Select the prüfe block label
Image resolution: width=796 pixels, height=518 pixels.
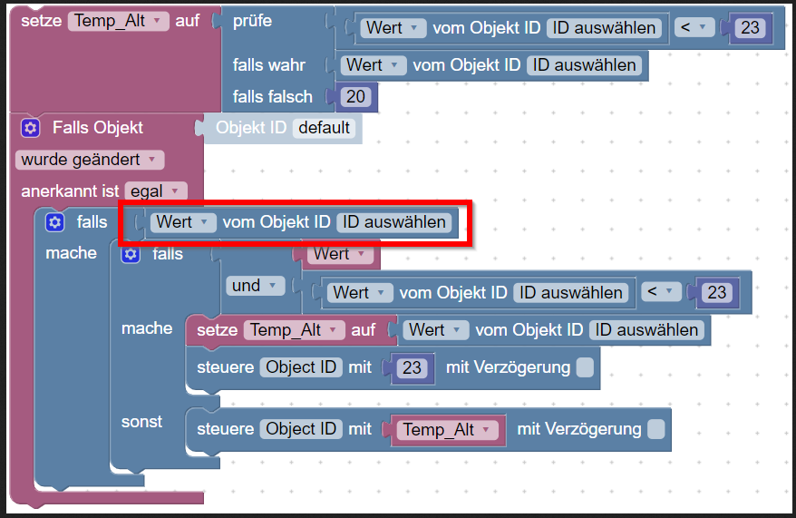252,21
